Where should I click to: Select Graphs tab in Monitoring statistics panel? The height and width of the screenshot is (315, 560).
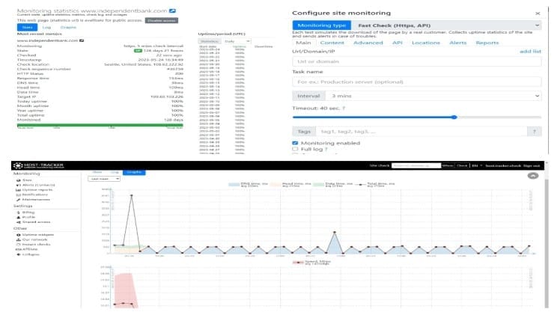tap(68, 28)
